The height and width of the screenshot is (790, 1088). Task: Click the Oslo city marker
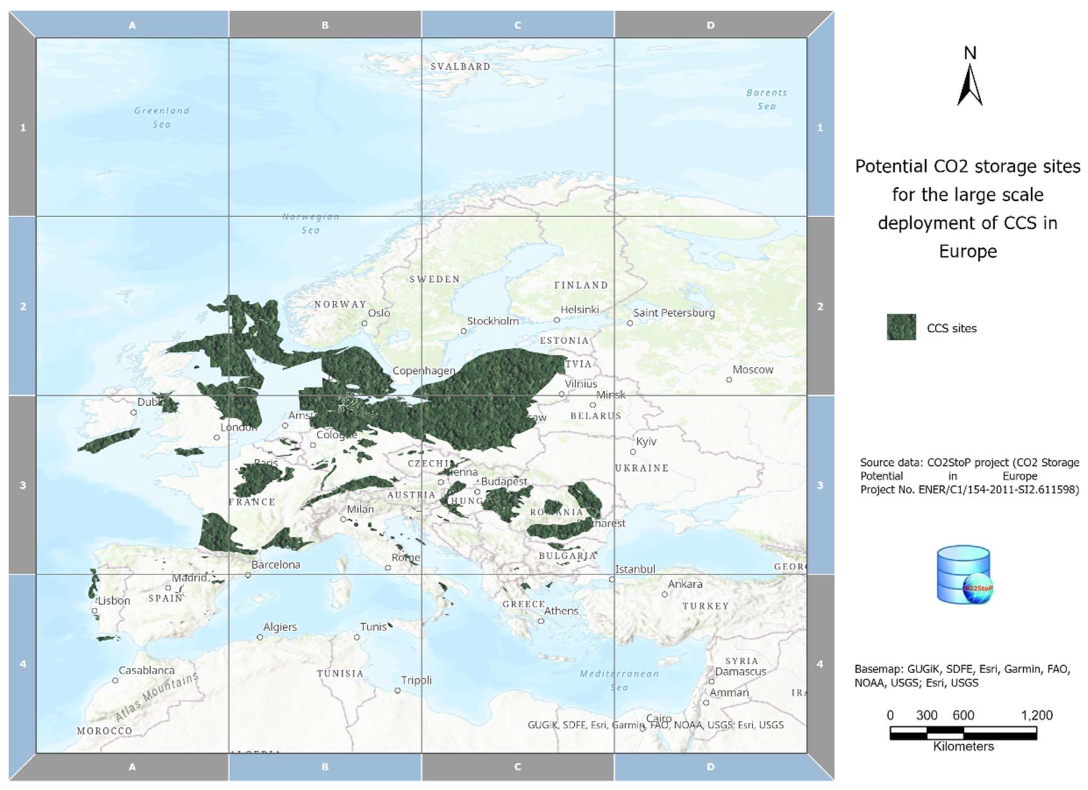click(x=364, y=323)
